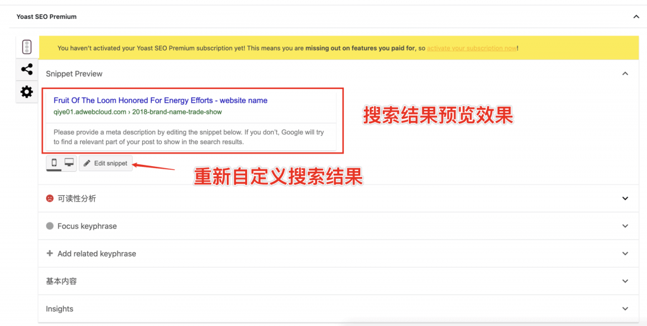Click the Edit snippet button
Image resolution: width=647 pixels, height=326 pixels.
point(106,164)
